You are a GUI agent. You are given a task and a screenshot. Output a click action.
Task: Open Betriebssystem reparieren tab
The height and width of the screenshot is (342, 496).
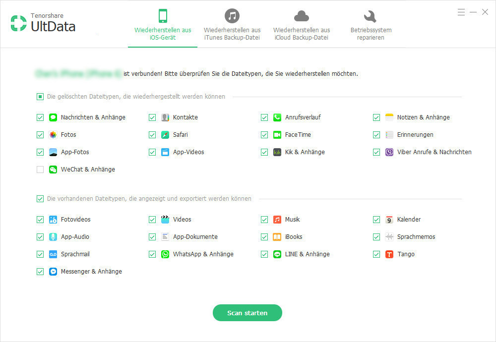[371, 25]
